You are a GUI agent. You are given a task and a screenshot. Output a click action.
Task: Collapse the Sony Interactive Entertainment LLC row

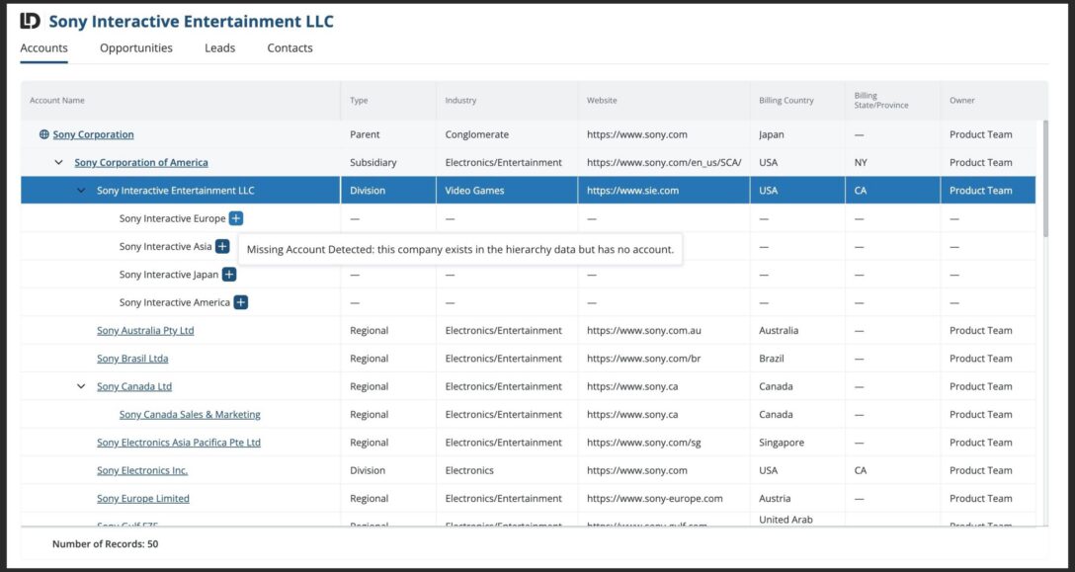tap(81, 190)
